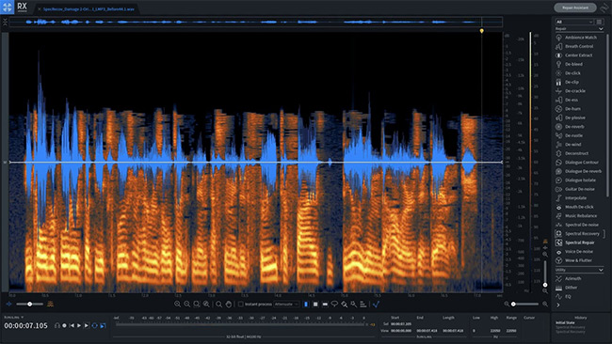Select the open audio file tab
Image resolution: width=612 pixels, height=344 pixels.
point(88,9)
